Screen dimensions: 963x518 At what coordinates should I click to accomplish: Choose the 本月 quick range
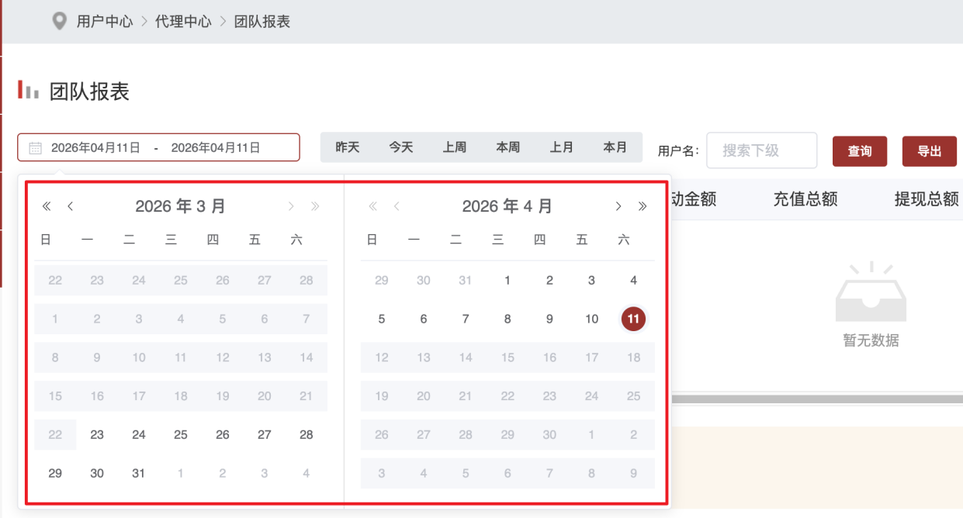[615, 147]
